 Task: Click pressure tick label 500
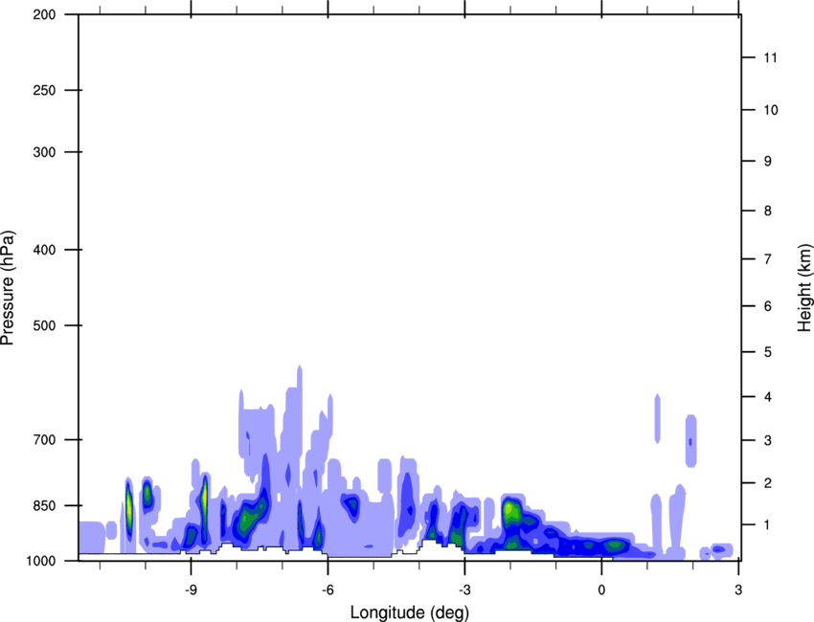tap(44, 325)
